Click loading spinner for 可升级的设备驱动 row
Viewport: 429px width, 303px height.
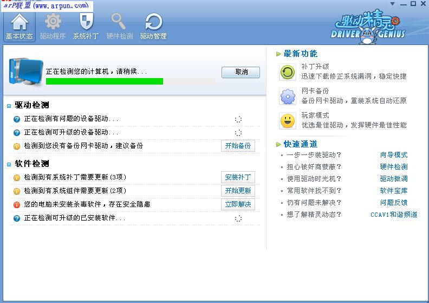click(238, 133)
